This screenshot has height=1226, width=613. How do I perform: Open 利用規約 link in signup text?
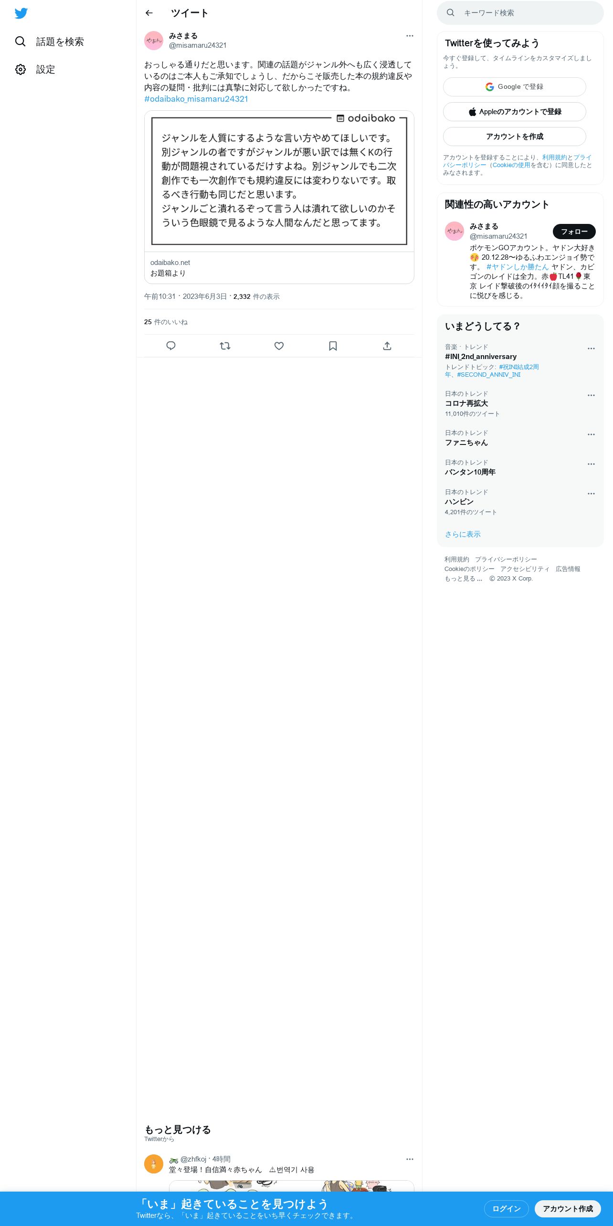coord(554,158)
